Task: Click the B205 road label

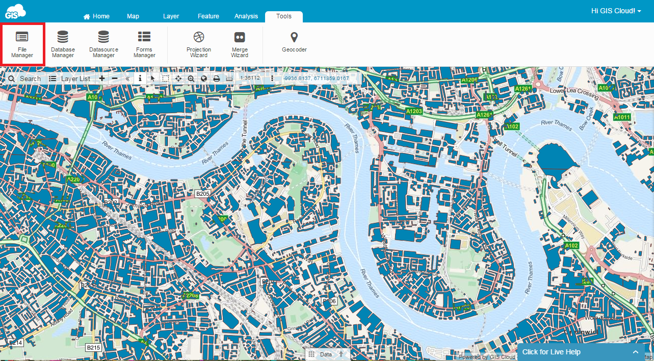Action: (203, 194)
